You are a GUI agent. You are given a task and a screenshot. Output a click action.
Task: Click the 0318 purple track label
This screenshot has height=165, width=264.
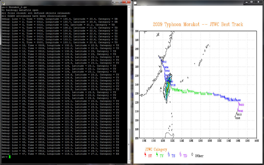(x=241, y=111)
